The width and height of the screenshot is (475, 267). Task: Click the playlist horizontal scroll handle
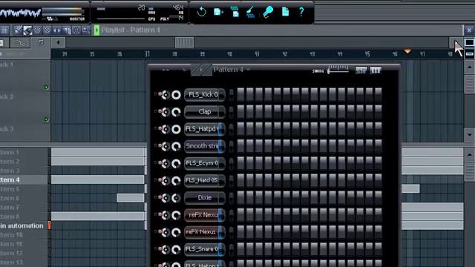point(185,43)
